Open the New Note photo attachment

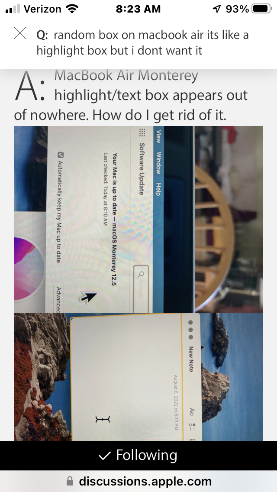(x=138, y=377)
